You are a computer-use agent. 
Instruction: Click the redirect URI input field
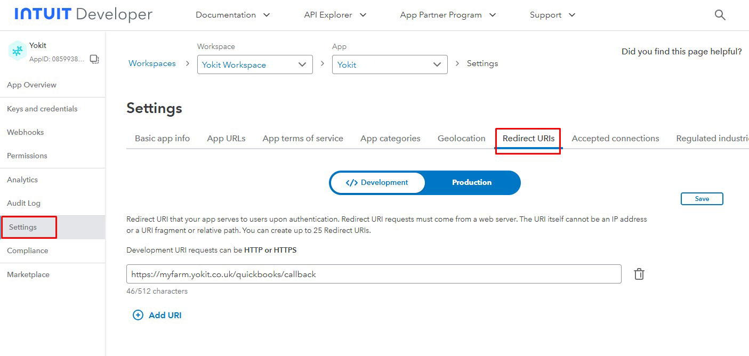coord(374,274)
